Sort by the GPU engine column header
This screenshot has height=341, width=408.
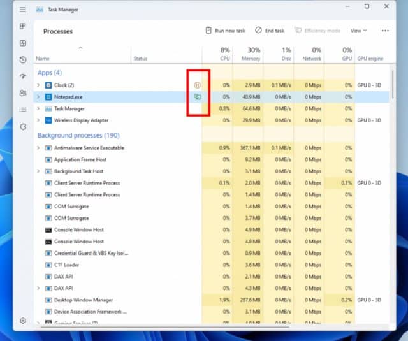click(x=370, y=54)
